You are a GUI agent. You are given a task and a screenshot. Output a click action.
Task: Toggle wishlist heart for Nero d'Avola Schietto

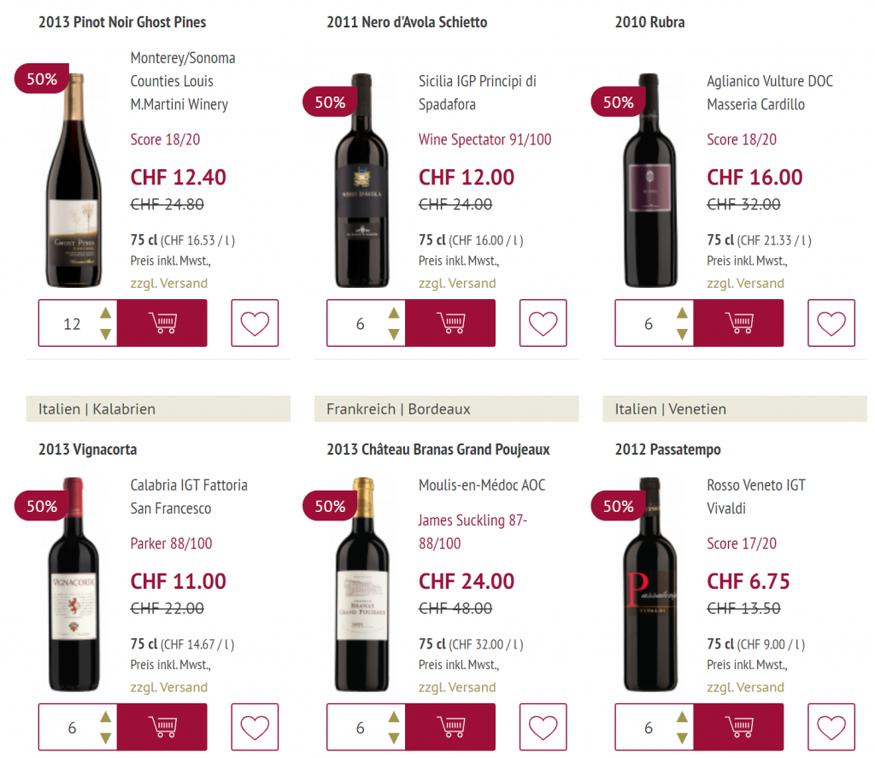[543, 323]
